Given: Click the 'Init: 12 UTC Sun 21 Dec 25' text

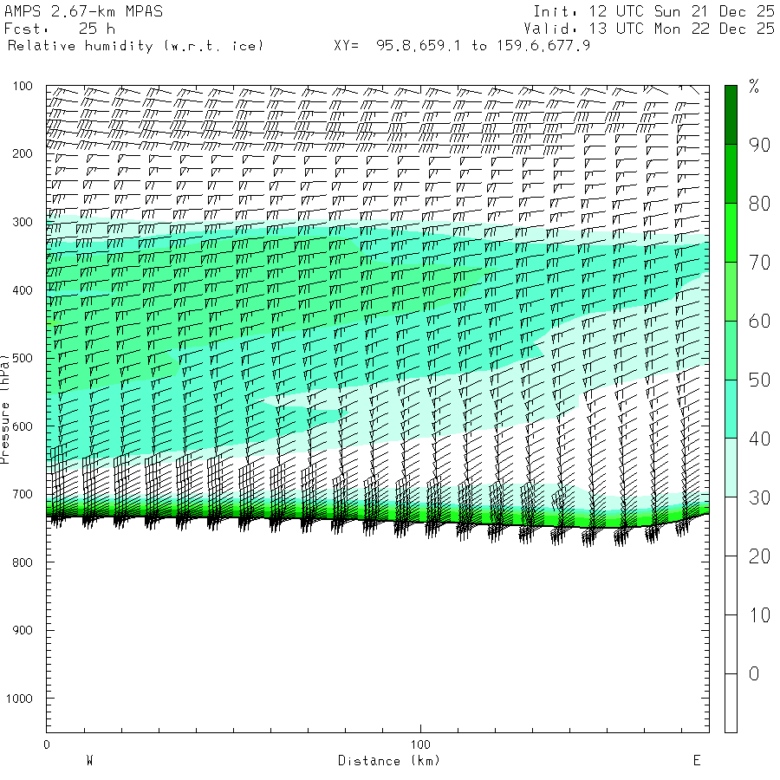Looking at the screenshot, I should [x=653, y=11].
